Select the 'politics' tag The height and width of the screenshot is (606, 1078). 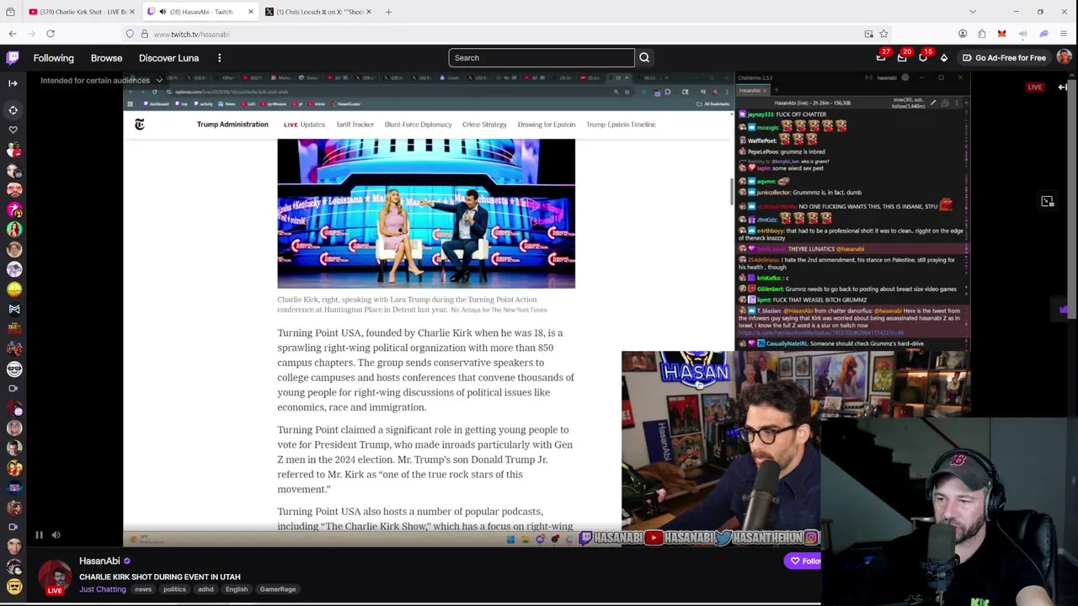[x=174, y=589]
